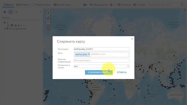
Task: Click the find my location button
Action: [48, 28]
